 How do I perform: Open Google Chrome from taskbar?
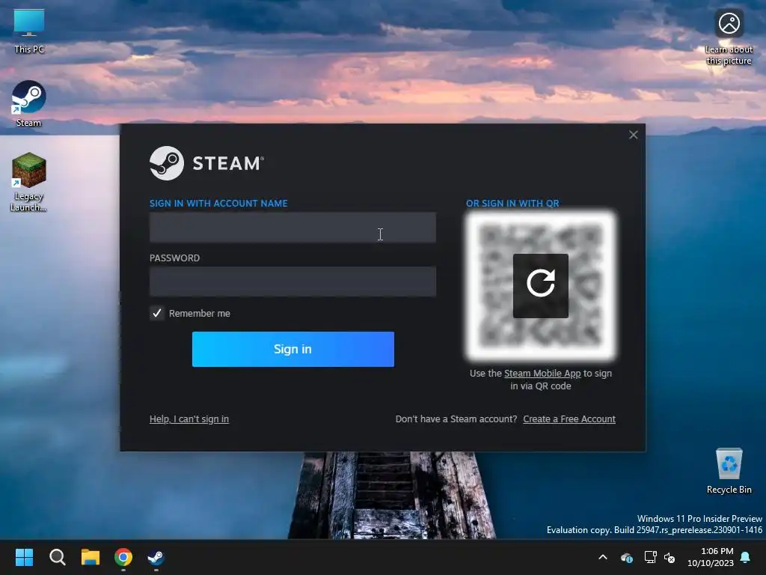tap(123, 557)
